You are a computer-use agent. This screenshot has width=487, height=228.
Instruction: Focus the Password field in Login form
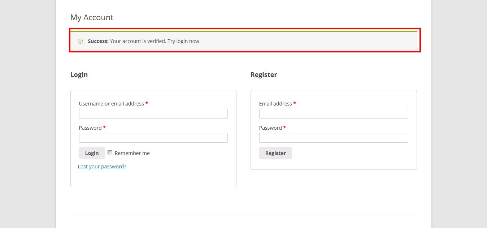click(153, 138)
